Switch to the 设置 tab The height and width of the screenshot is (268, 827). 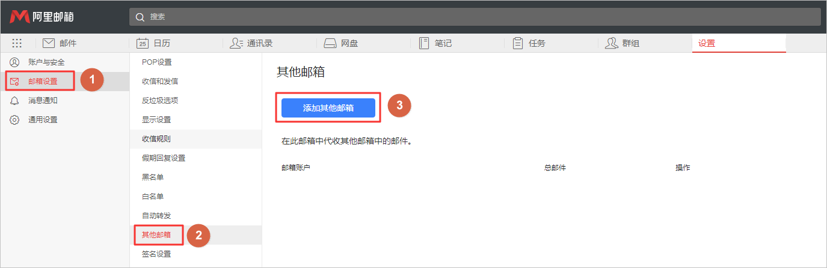pyautogui.click(x=707, y=43)
